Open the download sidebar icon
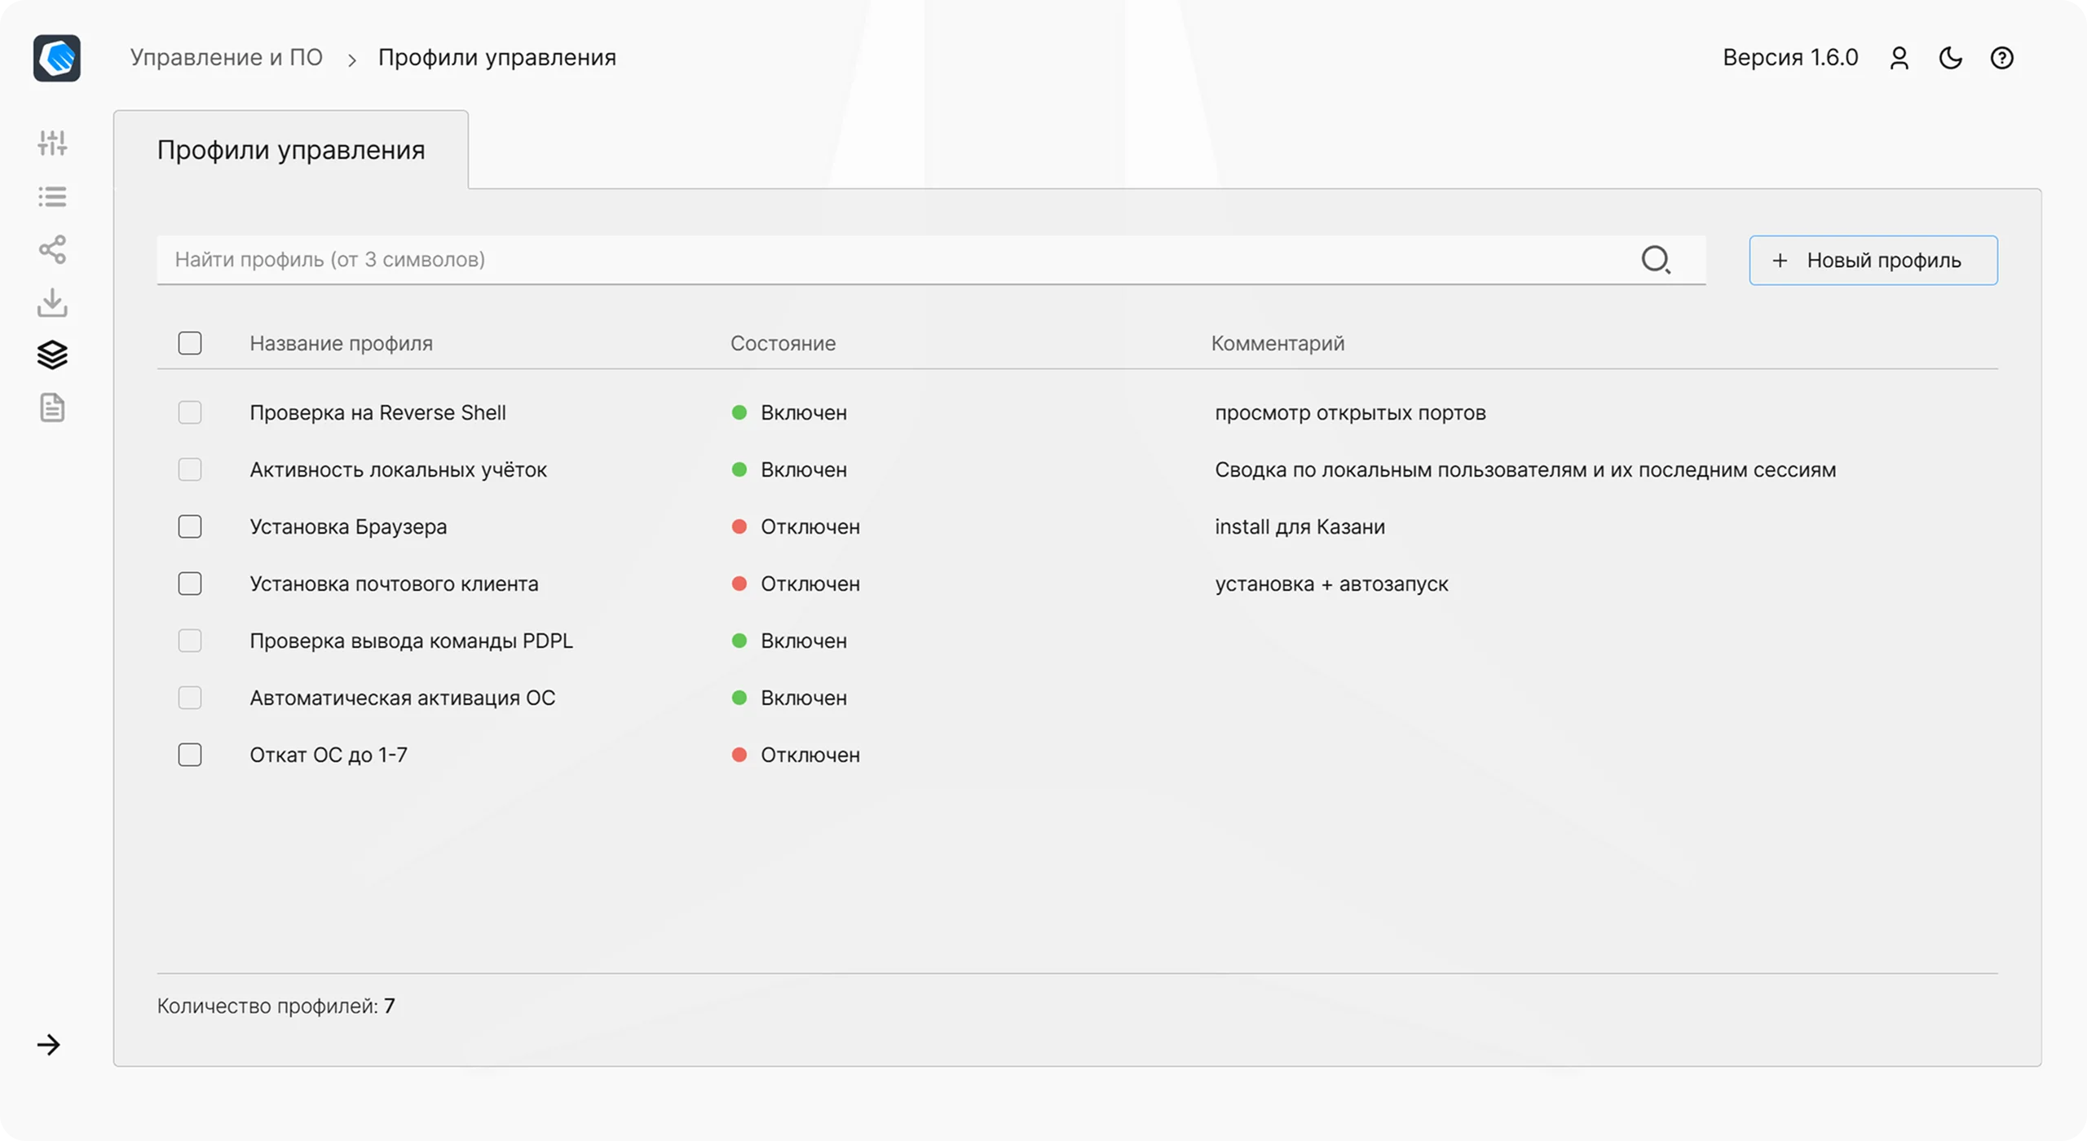 (x=52, y=302)
